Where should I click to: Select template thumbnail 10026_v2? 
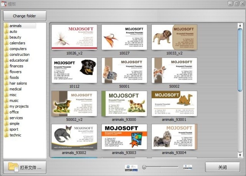pos(74,37)
